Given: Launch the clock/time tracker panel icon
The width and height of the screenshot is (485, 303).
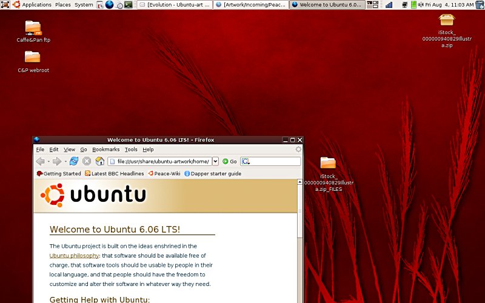Looking at the screenshot, I should point(119,5).
